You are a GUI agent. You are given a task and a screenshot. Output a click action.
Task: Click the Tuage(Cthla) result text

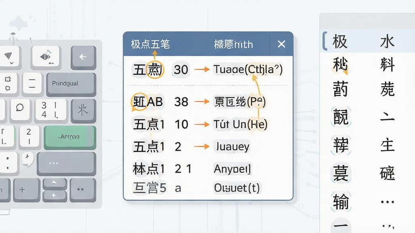(248, 70)
